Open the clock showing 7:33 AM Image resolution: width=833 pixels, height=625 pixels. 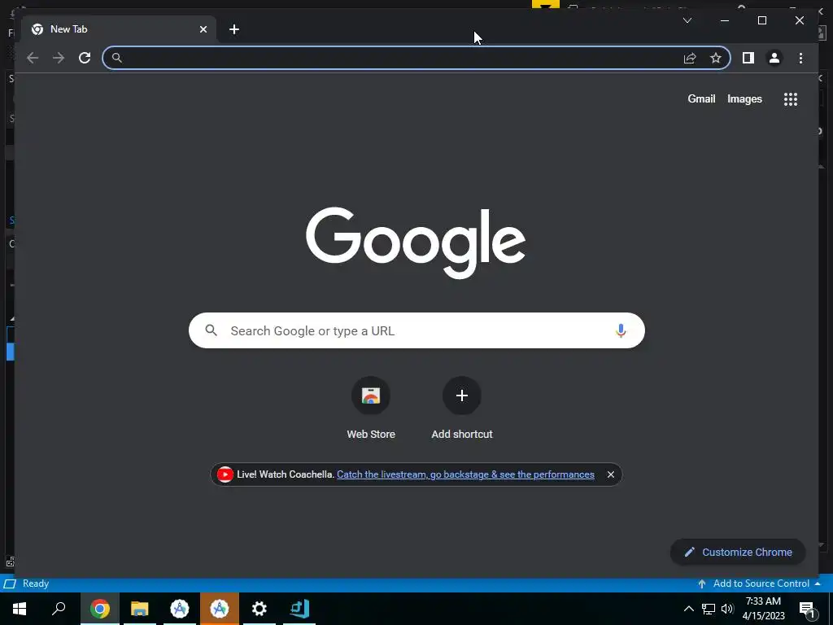point(763,609)
